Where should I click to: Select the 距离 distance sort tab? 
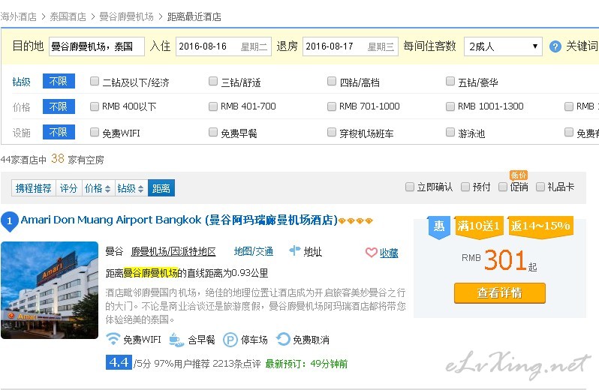point(161,188)
